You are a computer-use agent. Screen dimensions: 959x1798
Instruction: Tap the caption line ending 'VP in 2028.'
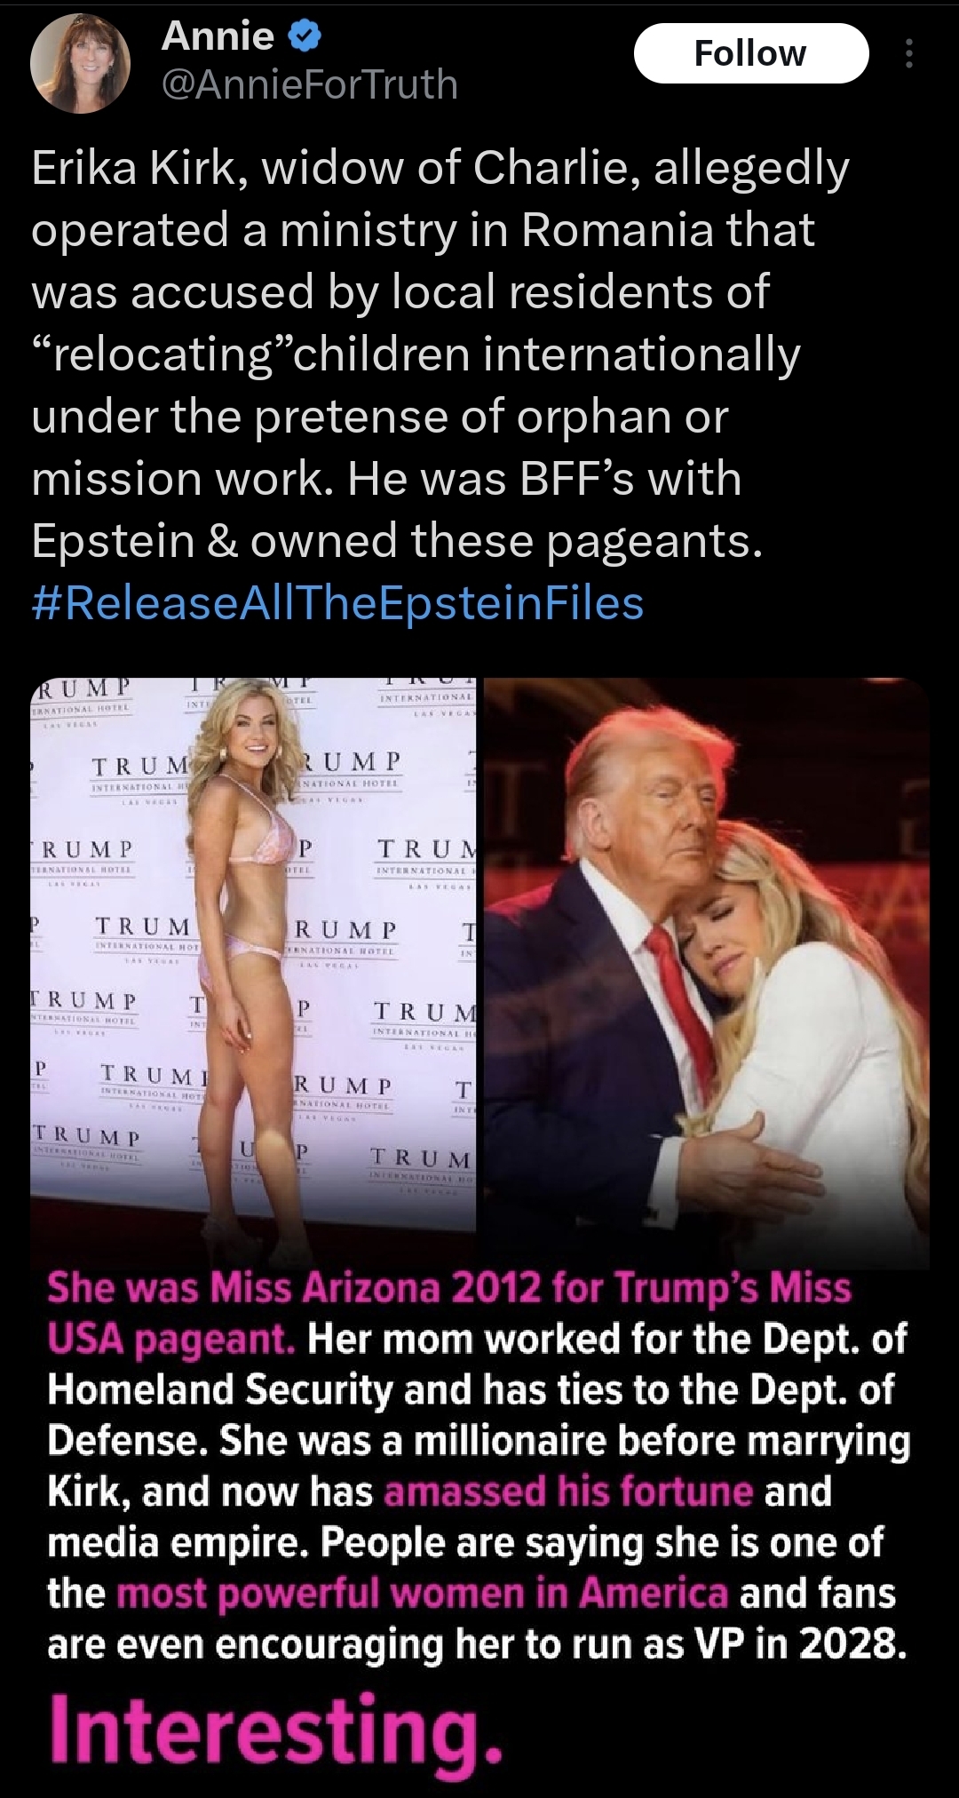(x=478, y=1644)
